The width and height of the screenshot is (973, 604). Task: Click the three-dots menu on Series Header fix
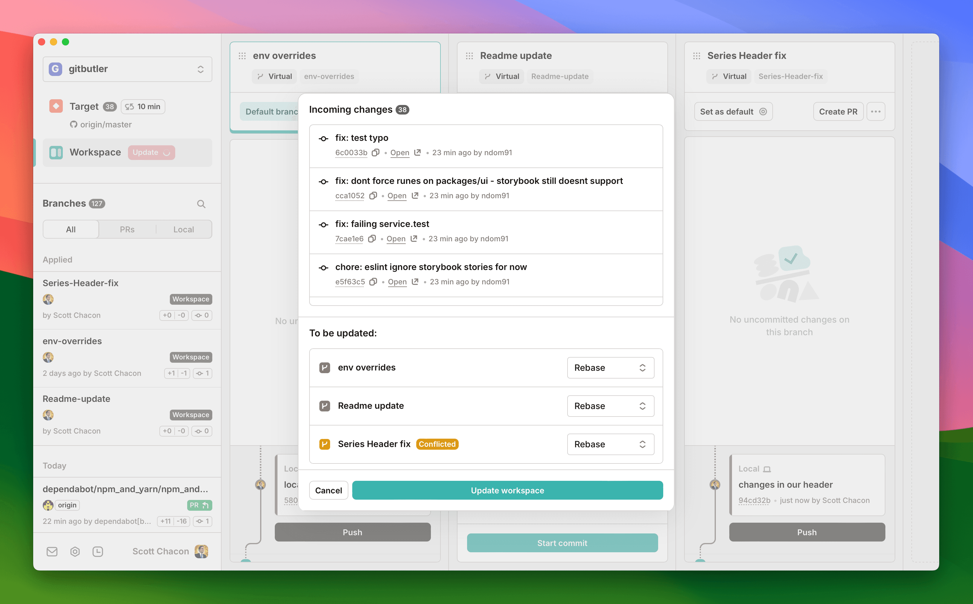(876, 112)
